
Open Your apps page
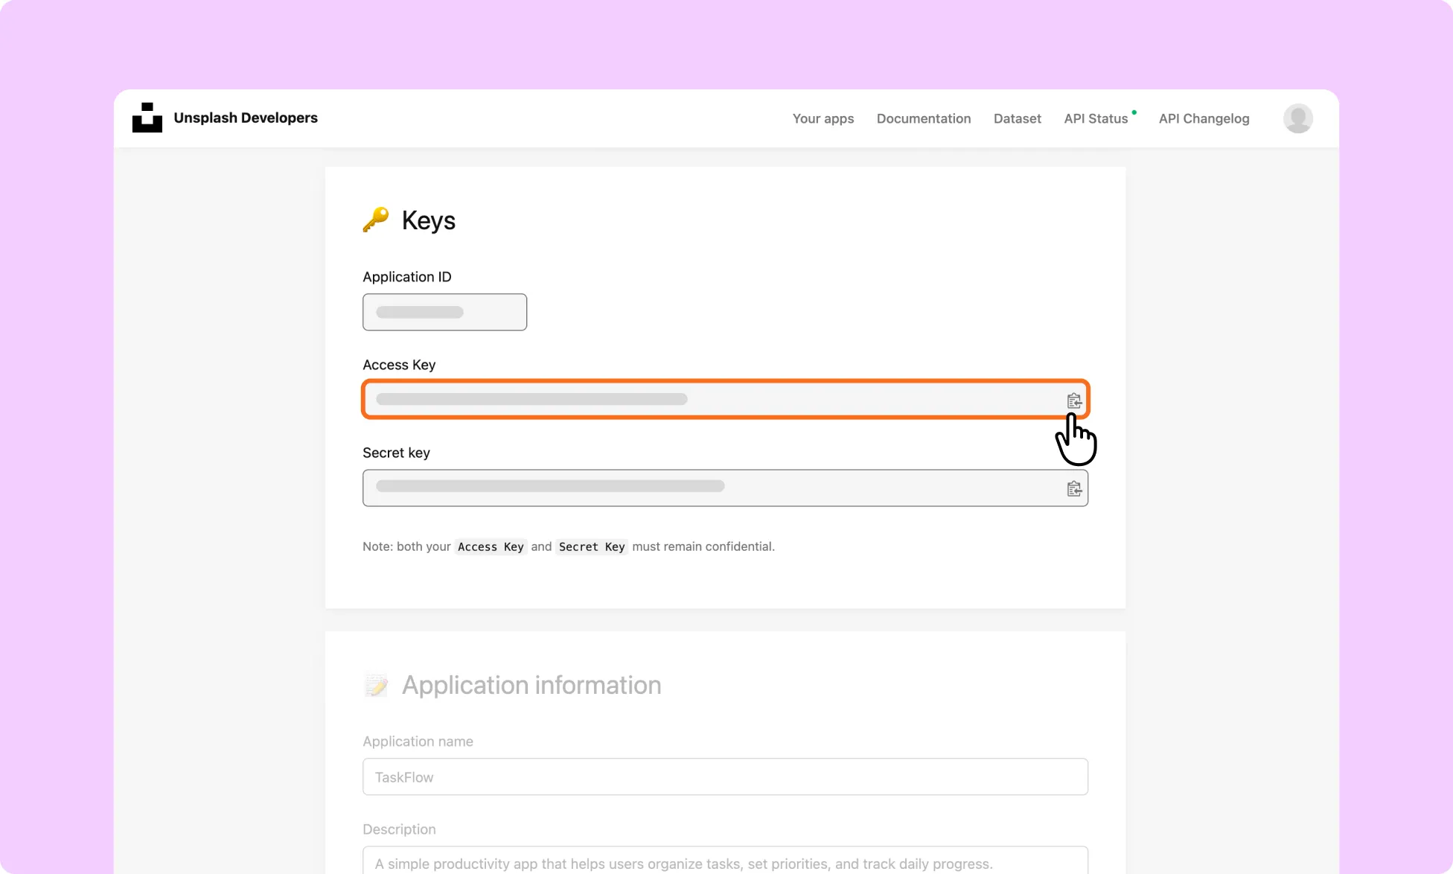point(823,118)
